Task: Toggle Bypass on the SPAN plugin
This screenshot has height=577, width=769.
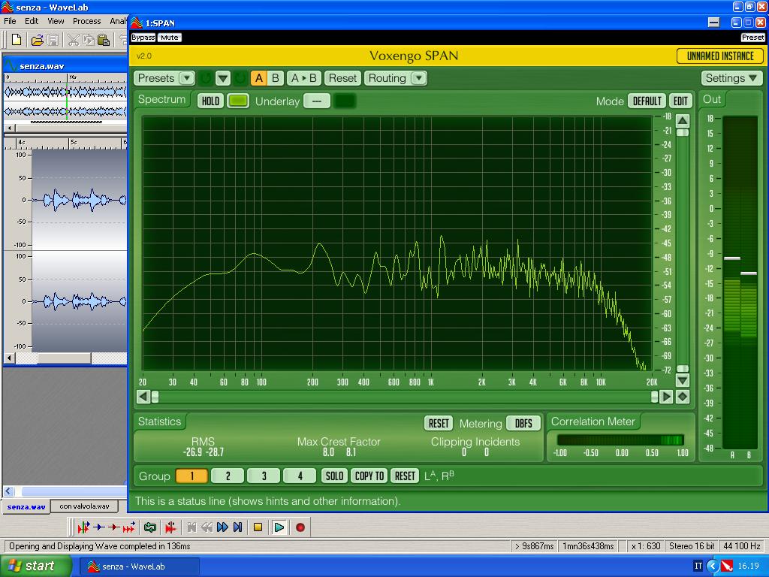Action: pyautogui.click(x=143, y=38)
